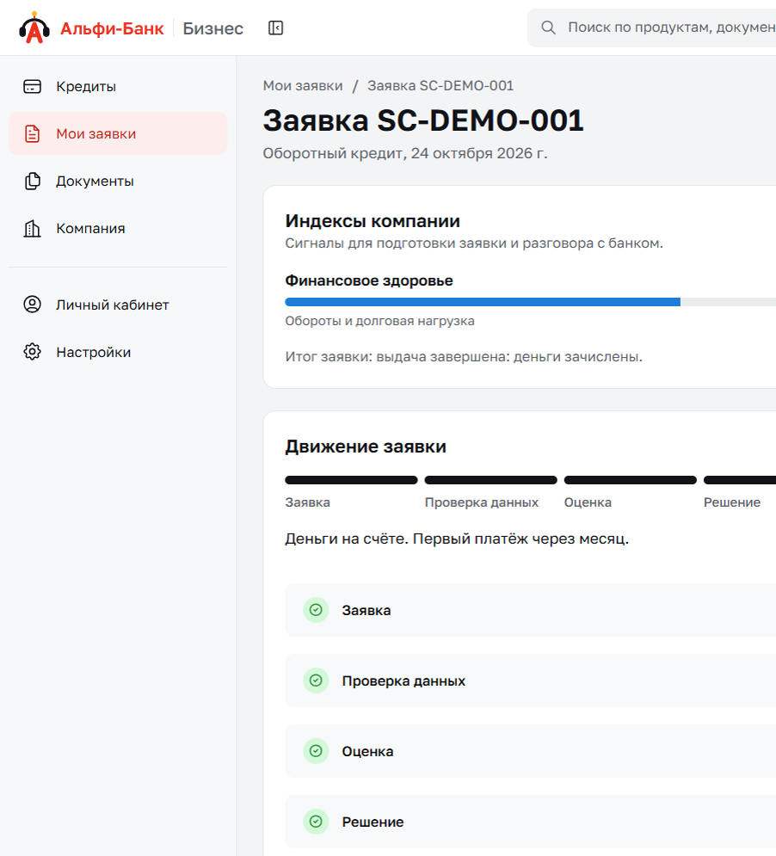Expand the Проверка данных step row
776x856 pixels.
click(530, 680)
